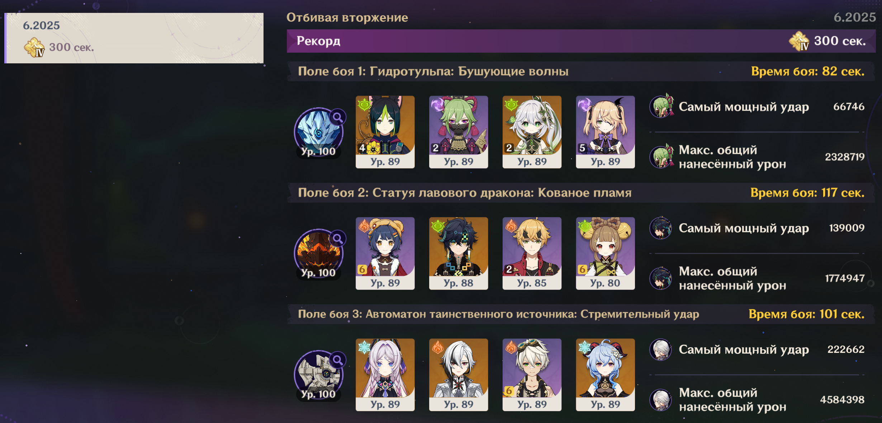Click Kinich avatar beside 1774947 total damage
The height and width of the screenshot is (423, 882).
tap(661, 278)
